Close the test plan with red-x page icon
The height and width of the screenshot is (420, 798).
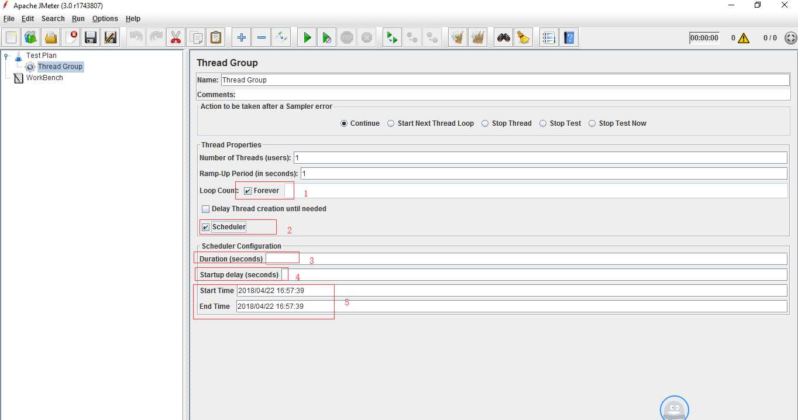pyautogui.click(x=71, y=38)
